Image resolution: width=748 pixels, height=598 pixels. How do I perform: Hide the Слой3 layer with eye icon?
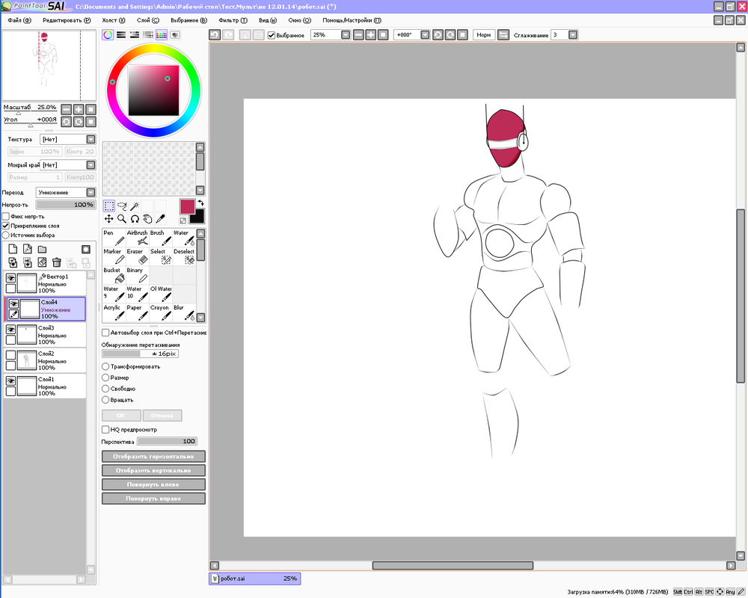[x=10, y=330]
